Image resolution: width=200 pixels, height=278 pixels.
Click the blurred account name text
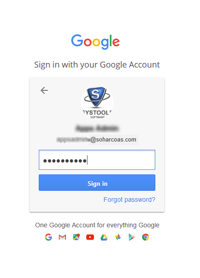(x=97, y=128)
